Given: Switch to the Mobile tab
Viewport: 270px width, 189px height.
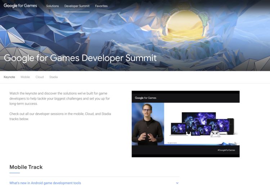Looking at the screenshot, I should click(x=25, y=77).
